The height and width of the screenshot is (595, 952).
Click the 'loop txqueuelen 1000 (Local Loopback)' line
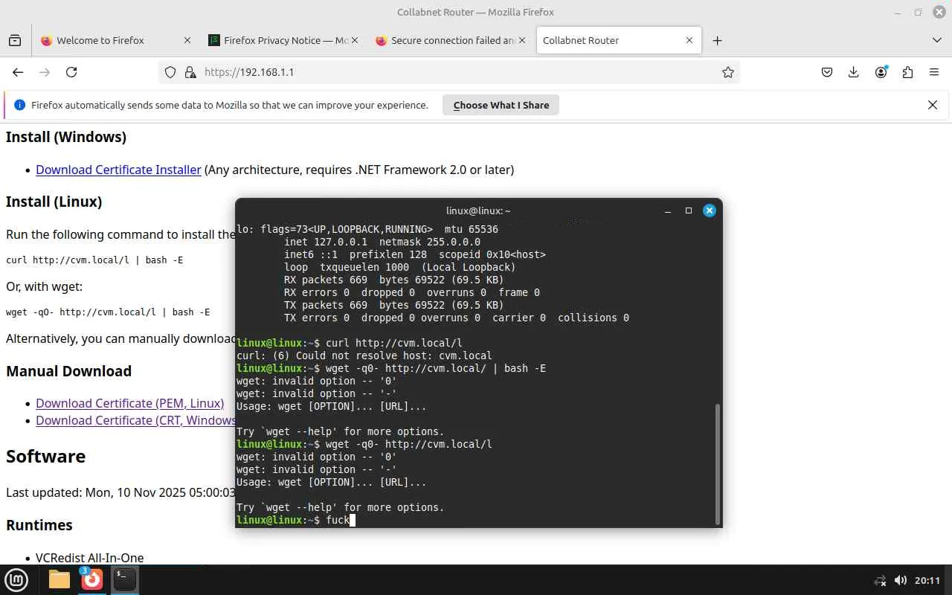(399, 267)
